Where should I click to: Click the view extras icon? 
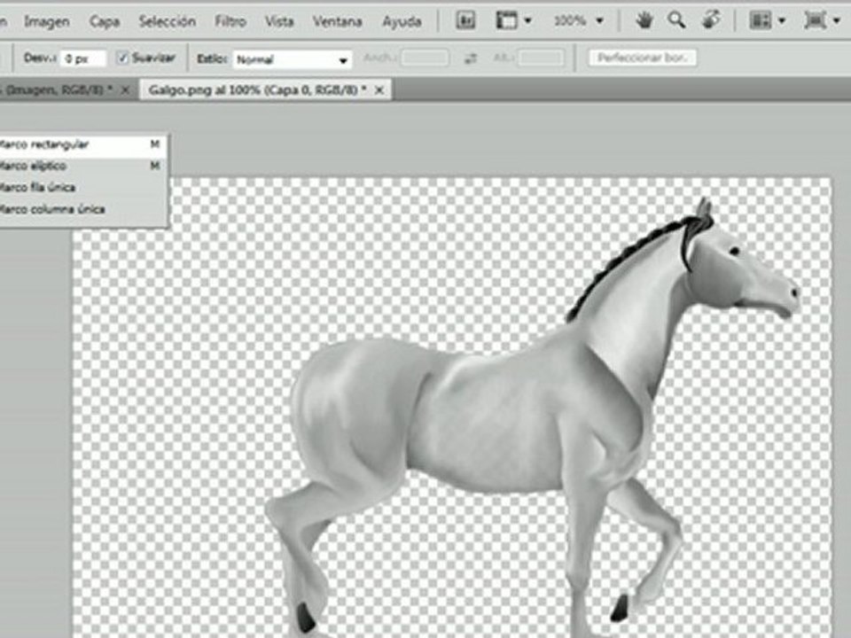(506, 20)
